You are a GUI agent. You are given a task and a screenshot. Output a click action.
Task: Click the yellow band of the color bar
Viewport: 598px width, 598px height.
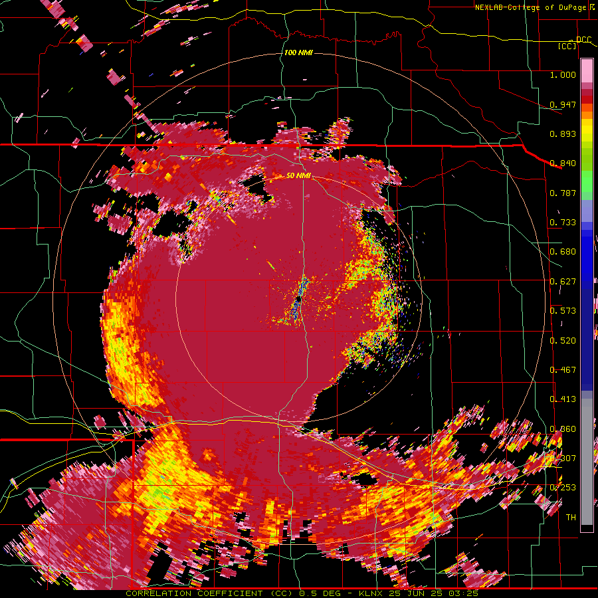point(587,130)
